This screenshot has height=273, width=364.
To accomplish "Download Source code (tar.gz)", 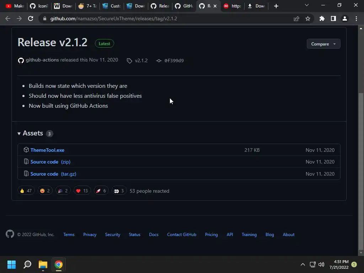I will coord(53,174).
